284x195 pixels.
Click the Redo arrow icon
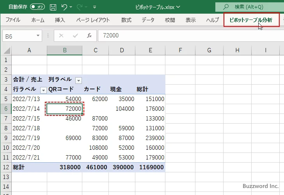(80, 7)
